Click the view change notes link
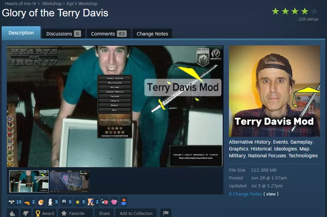327x217 pixels. click(271, 194)
